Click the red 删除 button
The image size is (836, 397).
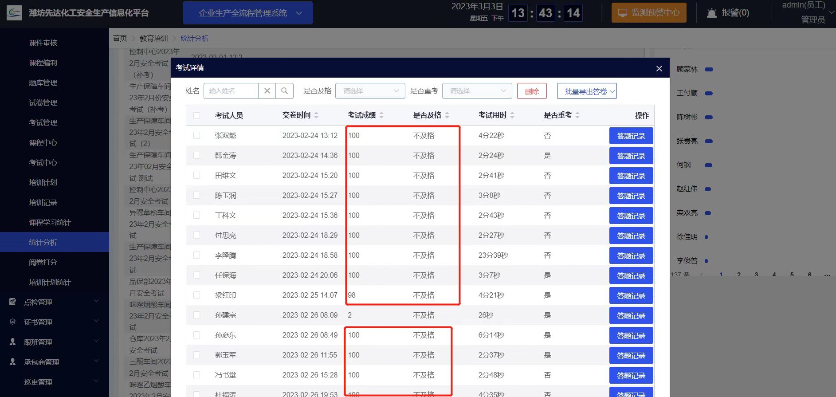(532, 91)
